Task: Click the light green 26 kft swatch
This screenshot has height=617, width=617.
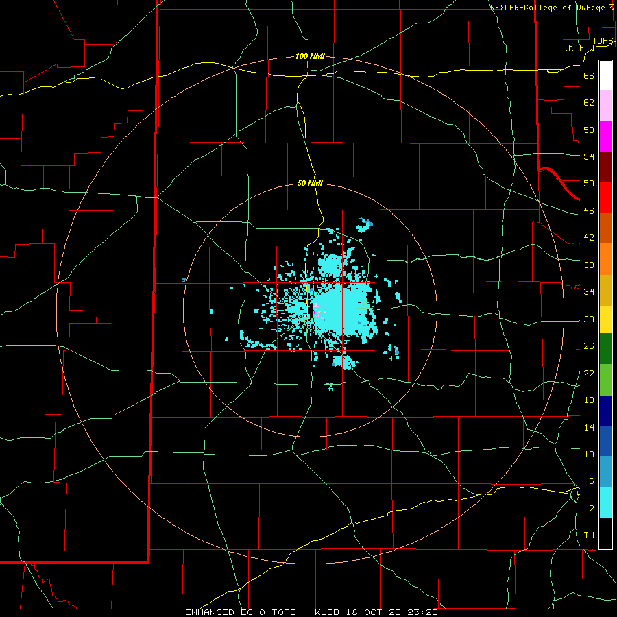Action: pos(605,380)
